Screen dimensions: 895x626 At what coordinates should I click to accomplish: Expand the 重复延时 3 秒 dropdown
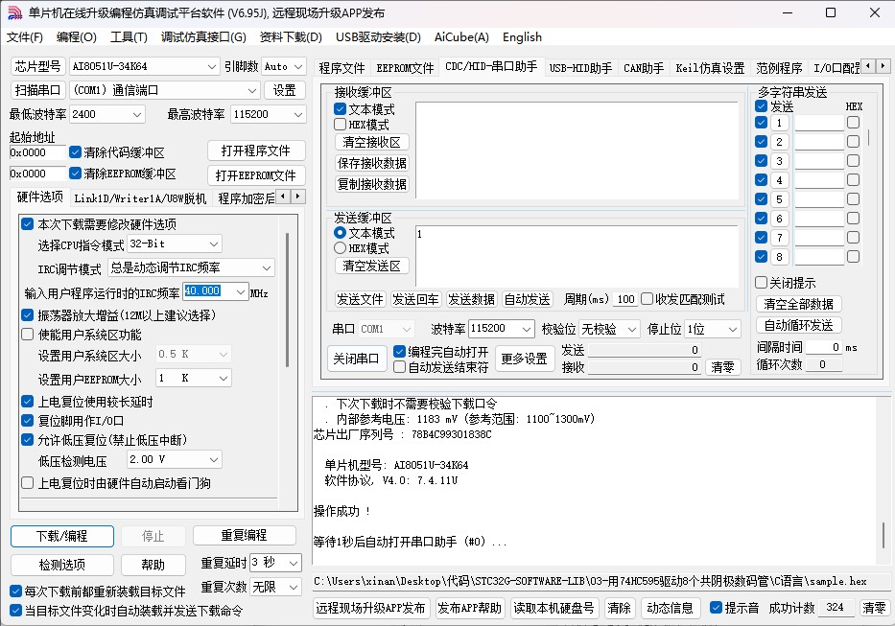pyautogui.click(x=294, y=563)
